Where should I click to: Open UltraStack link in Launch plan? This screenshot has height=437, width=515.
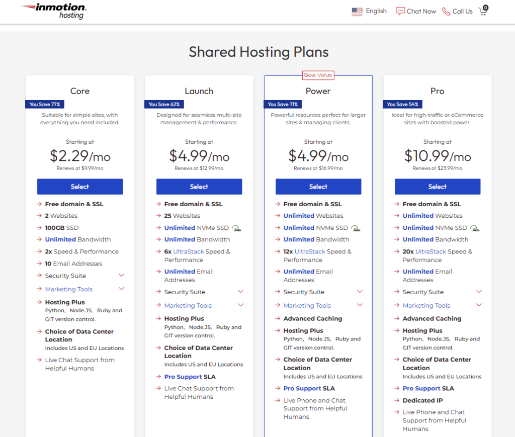(x=189, y=251)
